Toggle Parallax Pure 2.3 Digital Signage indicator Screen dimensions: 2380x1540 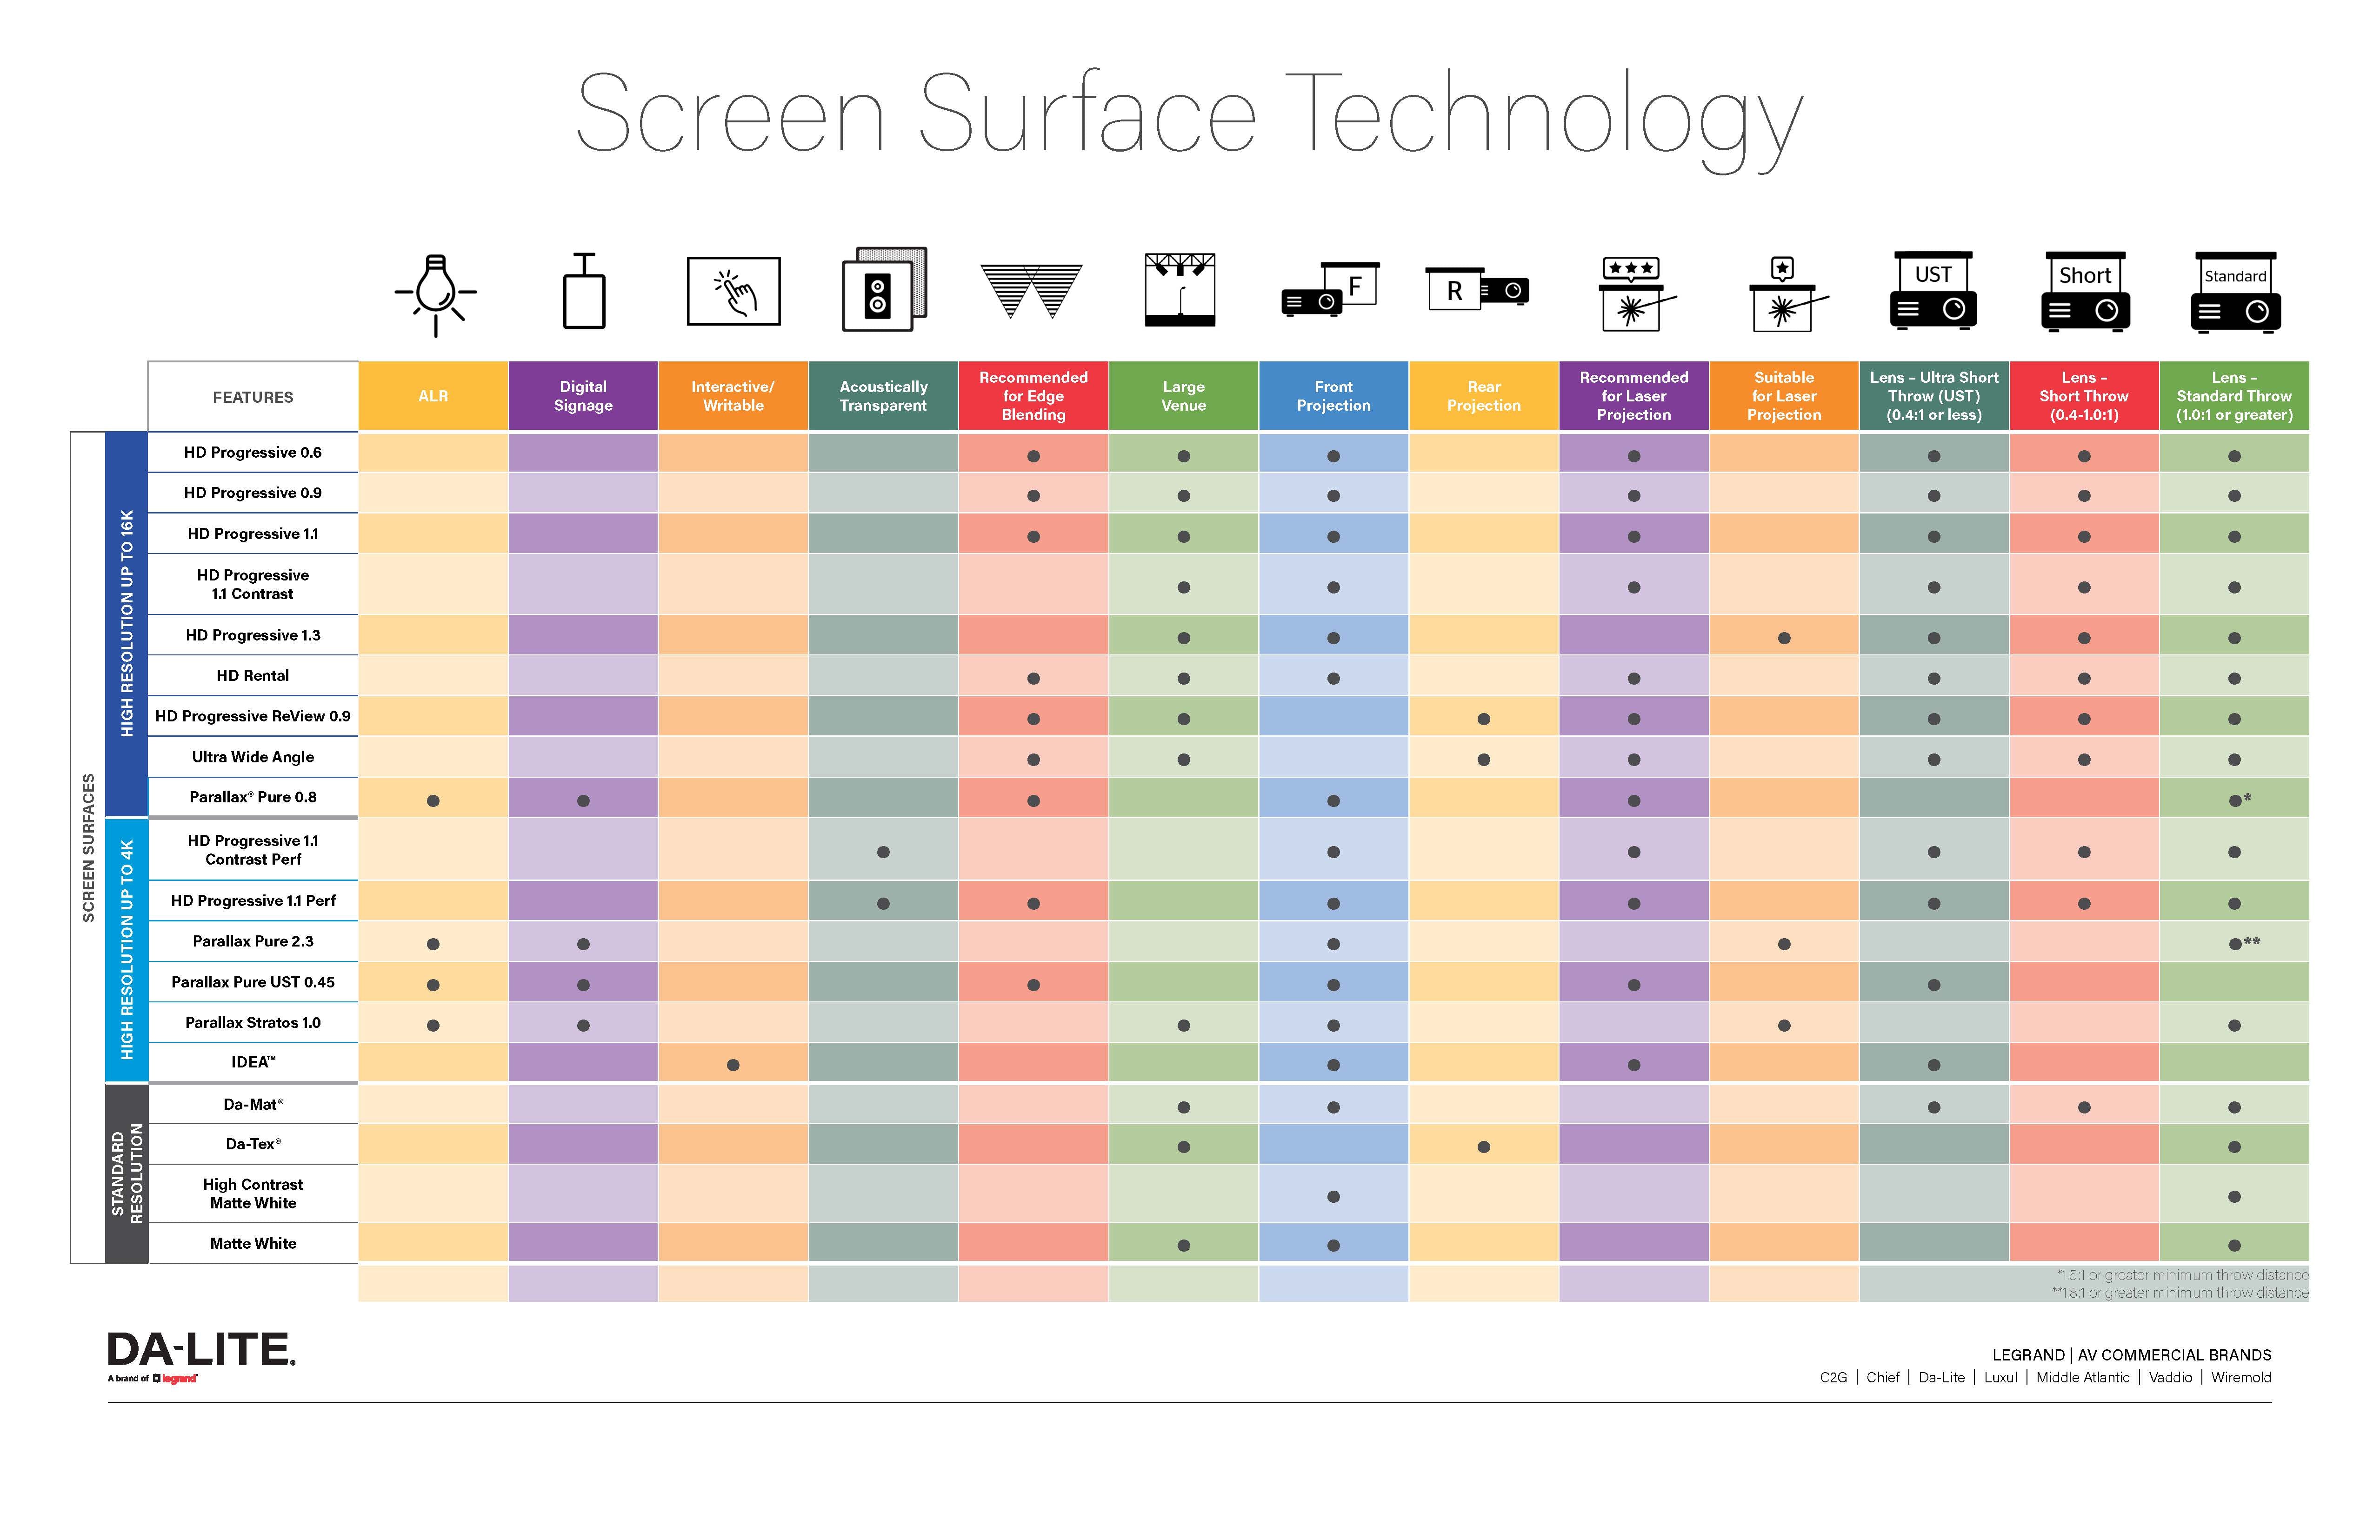581,942
